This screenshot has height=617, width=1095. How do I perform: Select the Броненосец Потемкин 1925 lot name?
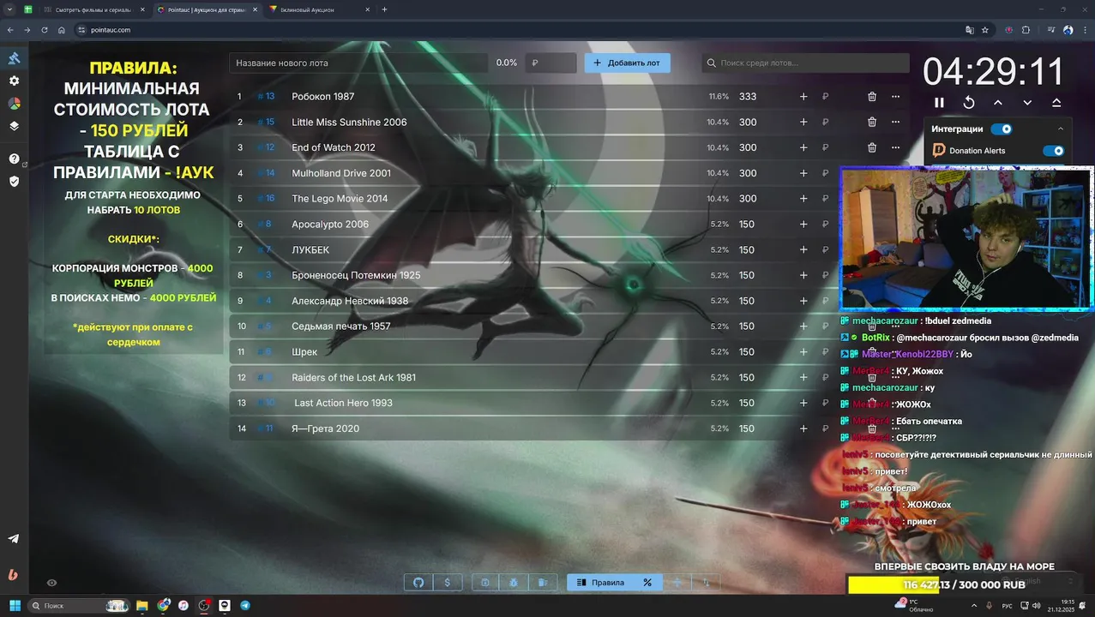pyautogui.click(x=356, y=275)
